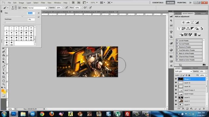Switch to the Paths tab
The image size is (209, 117).
point(196,68)
